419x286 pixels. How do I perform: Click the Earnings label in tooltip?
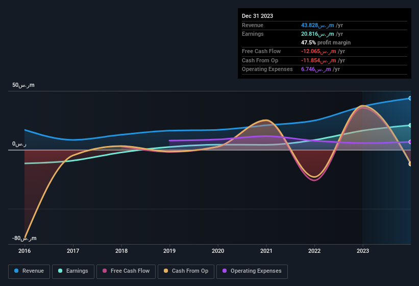(x=253, y=34)
